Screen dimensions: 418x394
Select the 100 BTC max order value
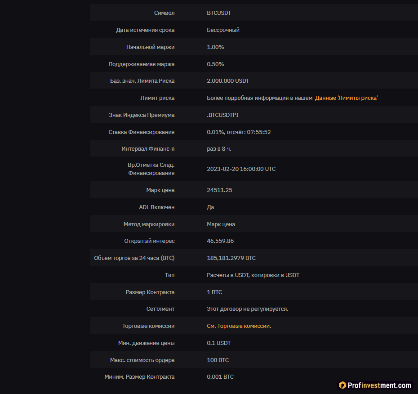coord(218,360)
